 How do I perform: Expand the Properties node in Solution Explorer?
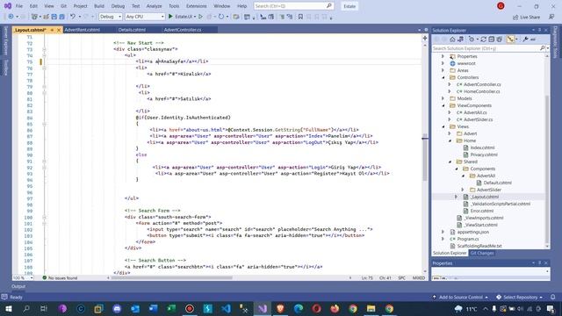pyautogui.click(x=443, y=56)
